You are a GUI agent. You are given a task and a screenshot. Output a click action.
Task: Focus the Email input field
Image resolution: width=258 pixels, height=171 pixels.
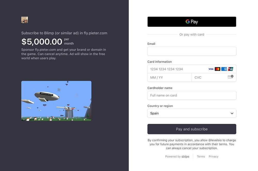(192, 51)
